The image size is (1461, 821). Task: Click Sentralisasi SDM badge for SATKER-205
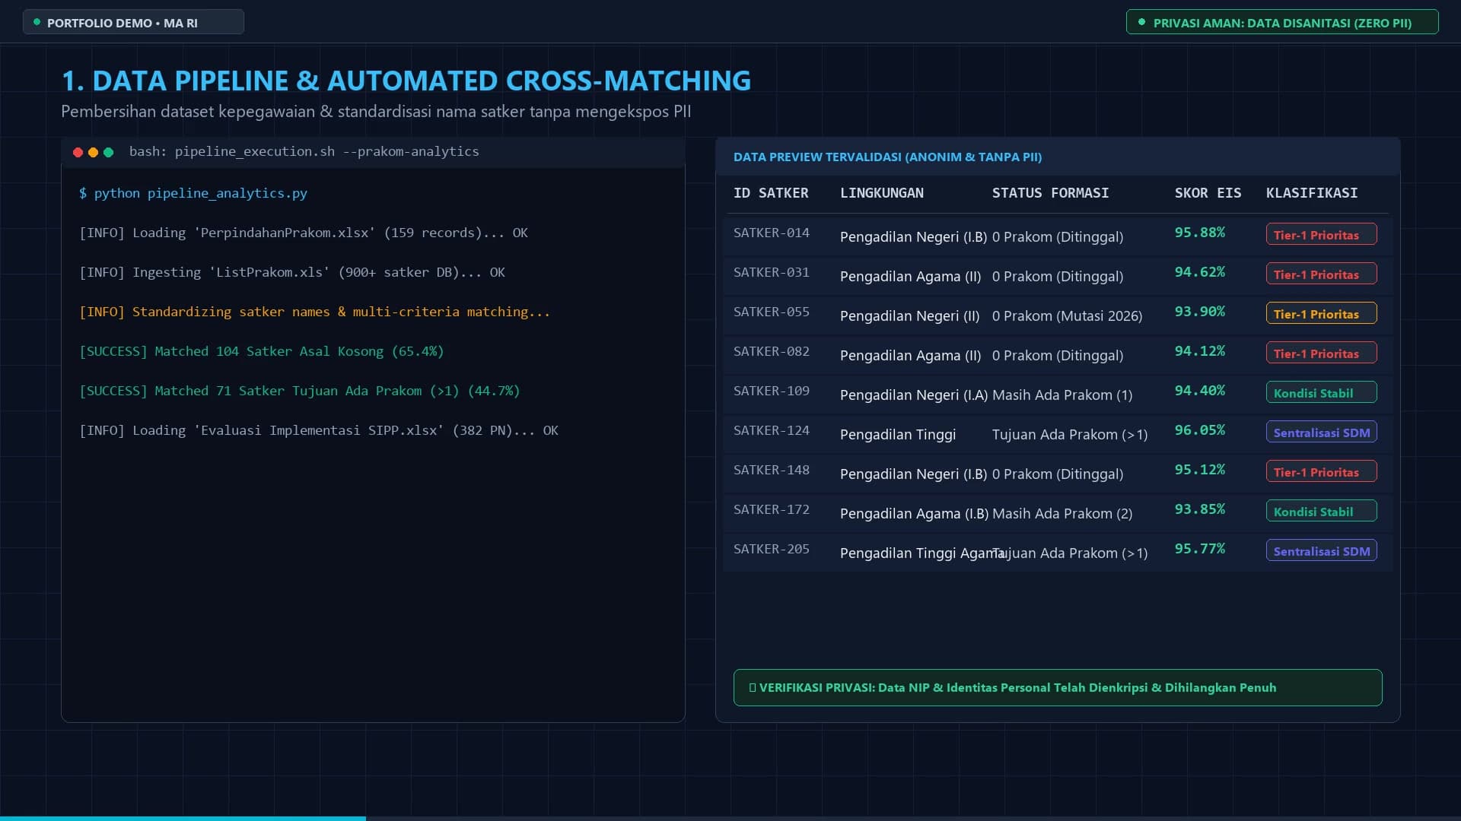[x=1321, y=550]
